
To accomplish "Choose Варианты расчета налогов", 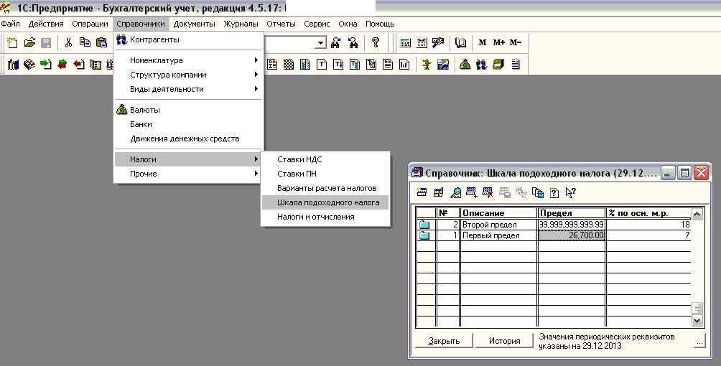I will 325,188.
